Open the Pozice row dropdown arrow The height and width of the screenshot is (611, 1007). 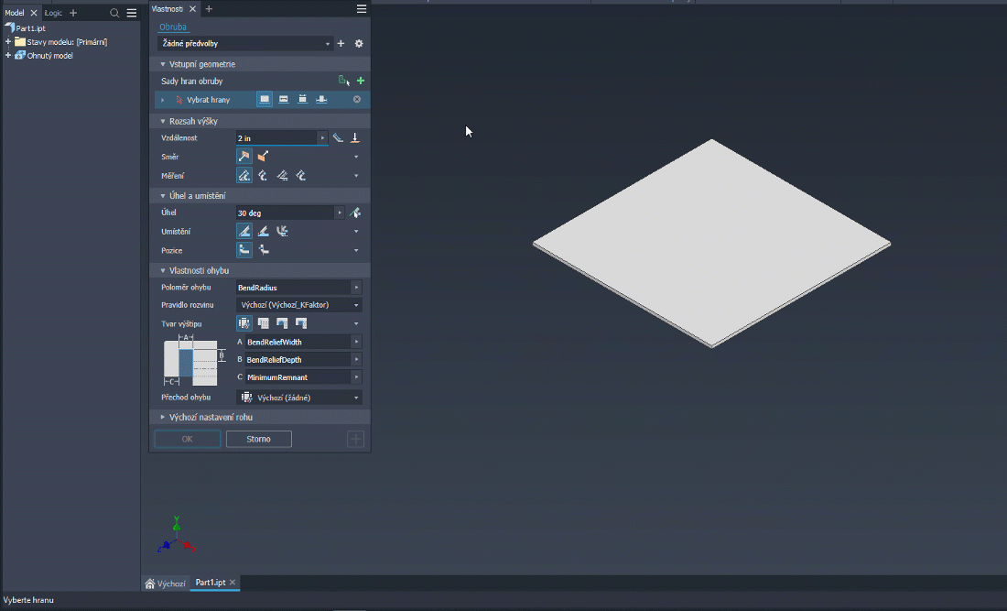[356, 251]
